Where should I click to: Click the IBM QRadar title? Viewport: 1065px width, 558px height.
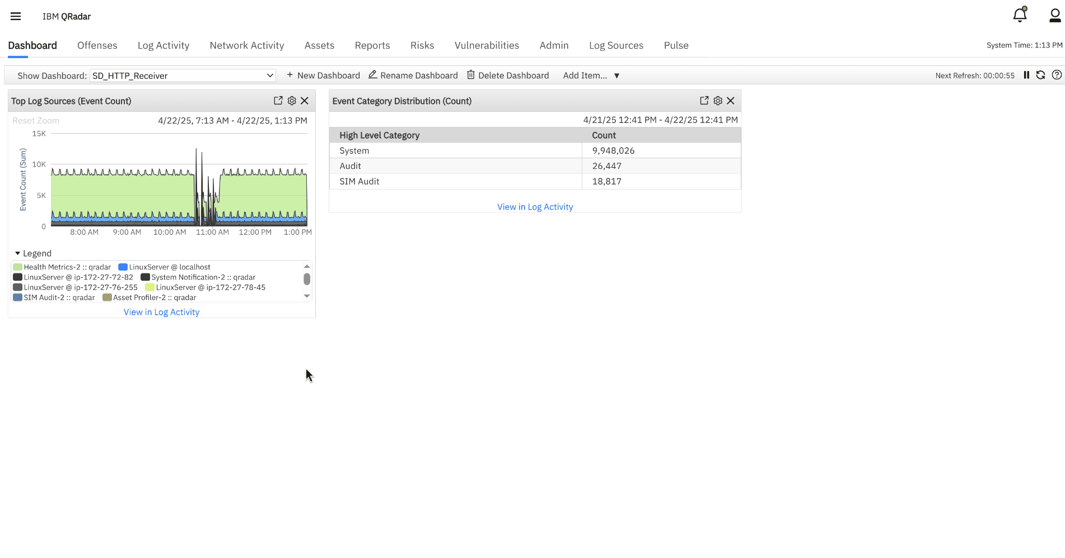click(67, 16)
